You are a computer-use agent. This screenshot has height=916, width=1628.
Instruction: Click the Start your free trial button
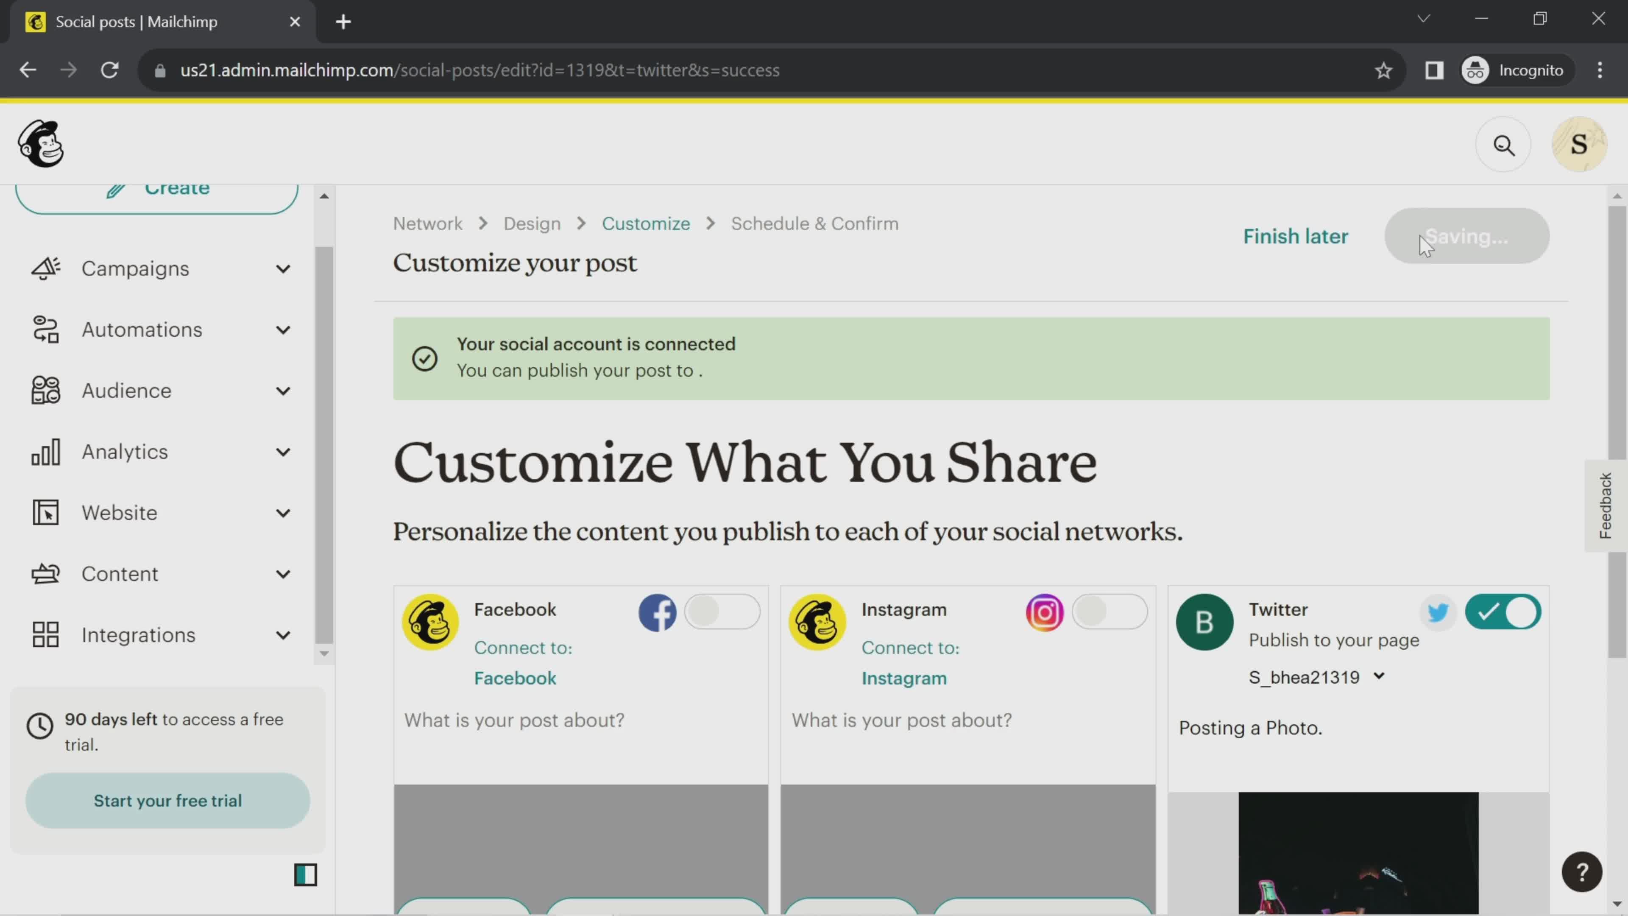tap(168, 801)
